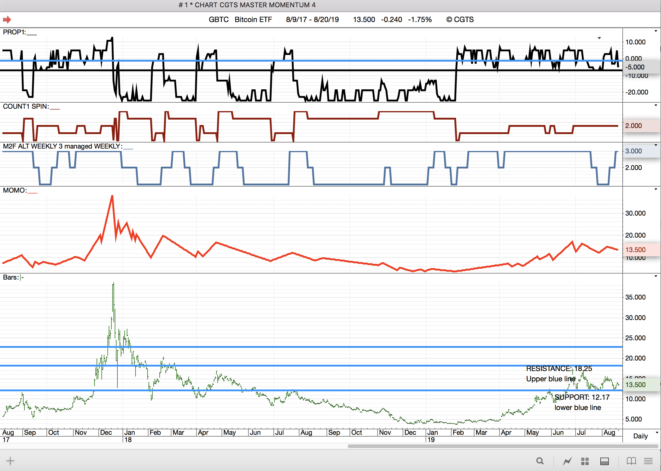Open the four-square grid view icon

point(585,461)
